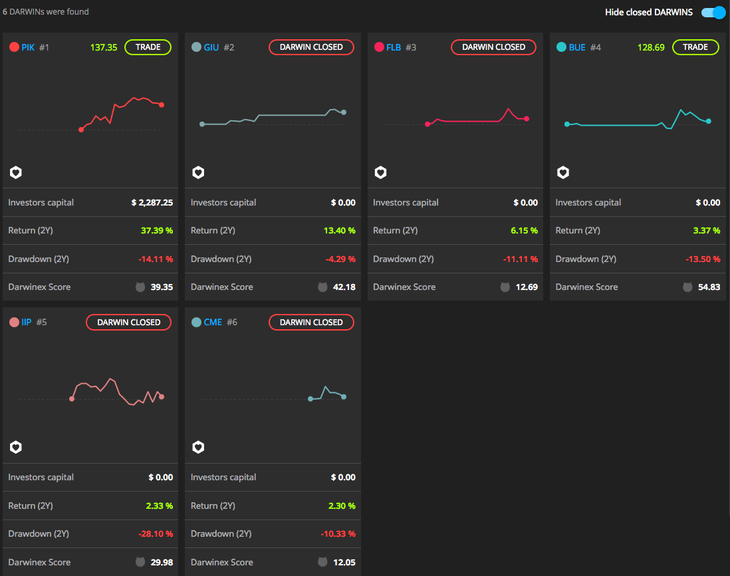Click the FLB performance chart
The image size is (730, 576).
[455, 117]
